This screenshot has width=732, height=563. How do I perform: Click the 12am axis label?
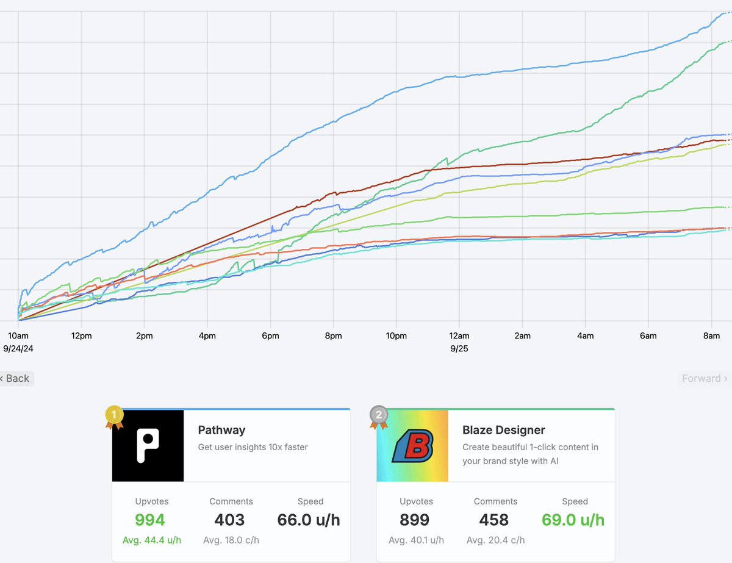coord(459,336)
